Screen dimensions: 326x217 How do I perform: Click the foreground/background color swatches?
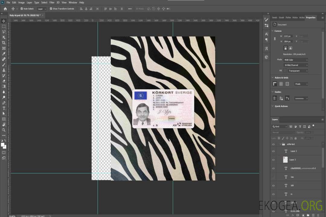pos(4,146)
